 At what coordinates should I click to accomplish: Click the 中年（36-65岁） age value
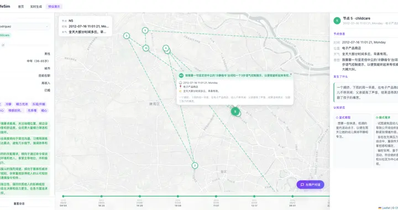tap(38, 61)
